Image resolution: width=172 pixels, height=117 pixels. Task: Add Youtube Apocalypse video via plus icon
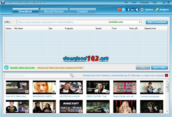[x=161, y=92]
